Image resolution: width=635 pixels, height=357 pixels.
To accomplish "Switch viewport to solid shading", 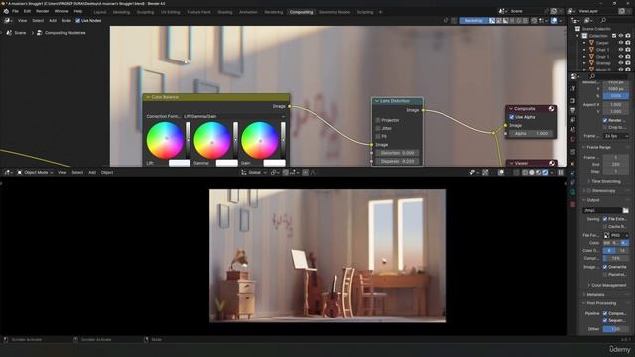I will click(x=532, y=172).
